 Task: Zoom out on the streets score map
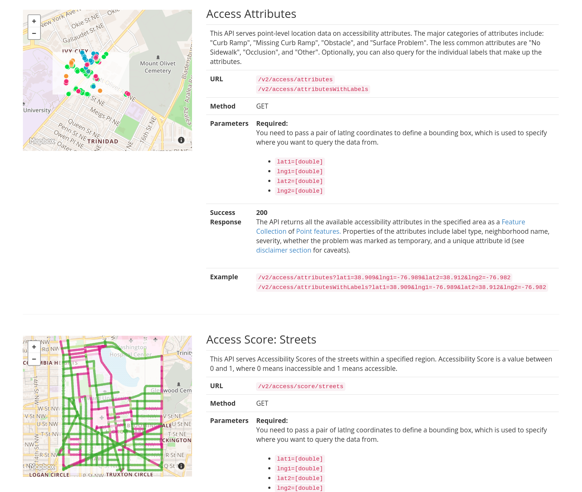34,359
